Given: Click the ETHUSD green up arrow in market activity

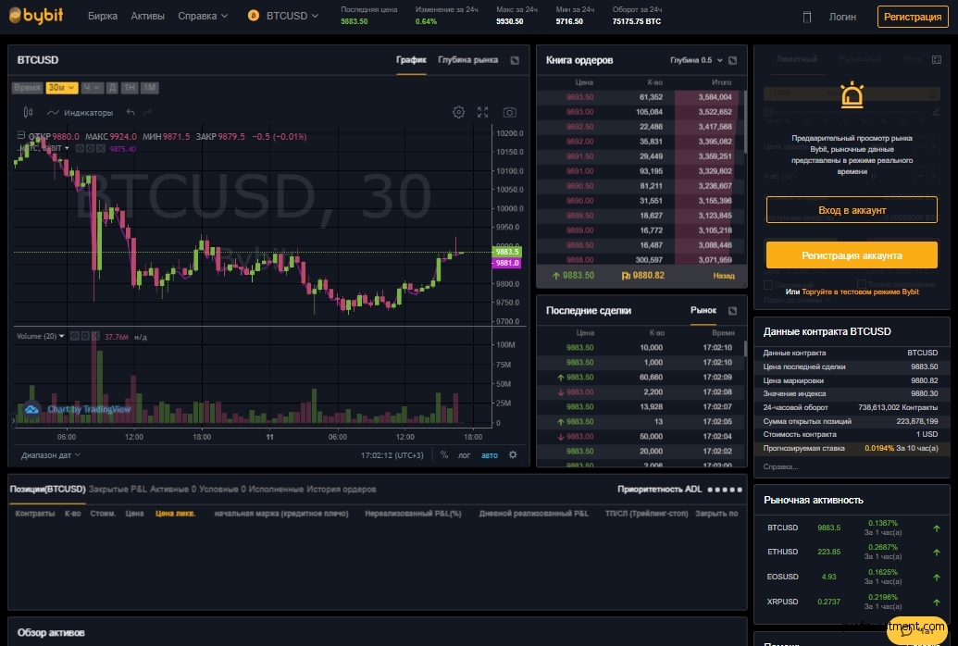Looking at the screenshot, I should coord(936,552).
